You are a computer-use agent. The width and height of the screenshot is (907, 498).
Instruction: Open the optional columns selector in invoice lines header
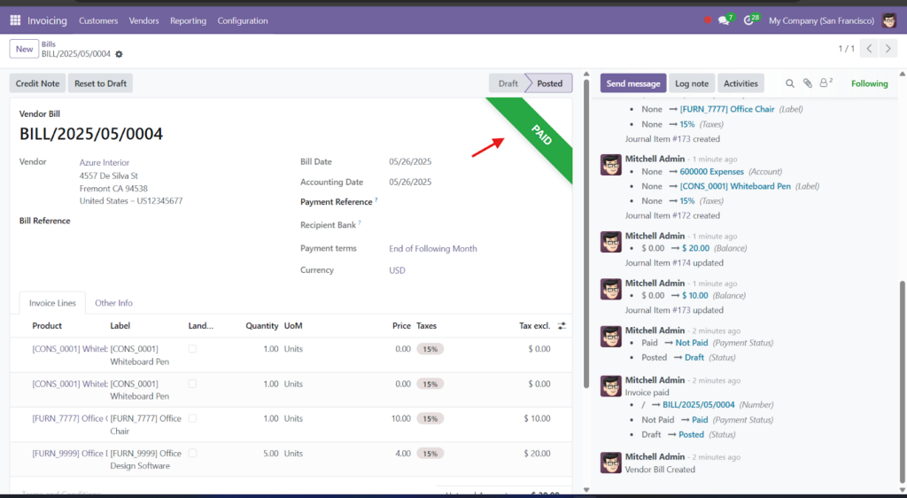point(562,326)
